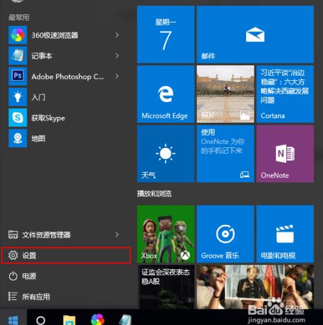Click the 所有应用 list icon
Image resolution: width=323 pixels, height=325 pixels.
point(13,297)
